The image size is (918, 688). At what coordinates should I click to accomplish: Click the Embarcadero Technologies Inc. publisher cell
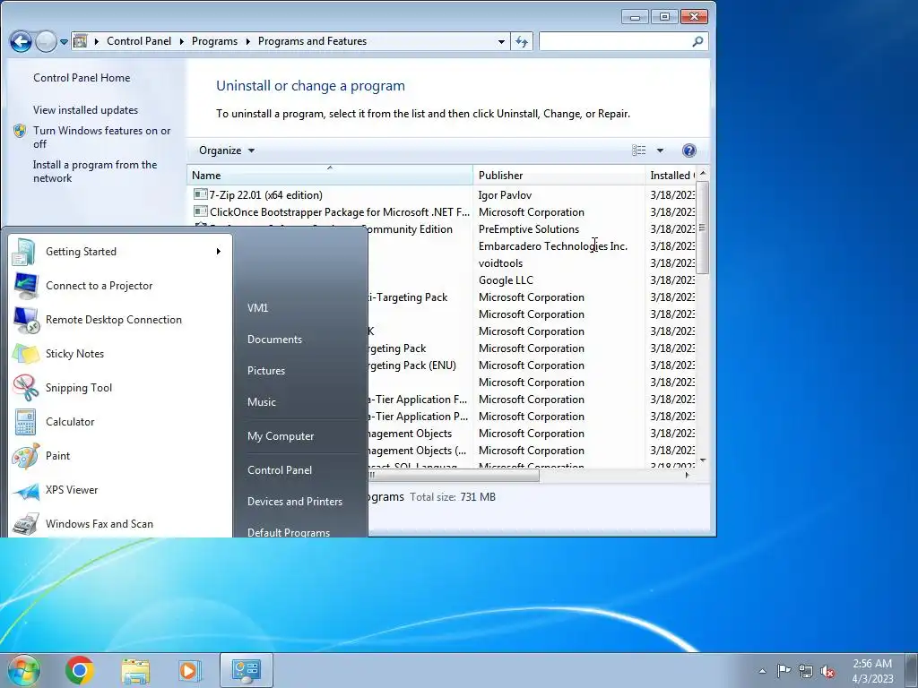(x=552, y=246)
